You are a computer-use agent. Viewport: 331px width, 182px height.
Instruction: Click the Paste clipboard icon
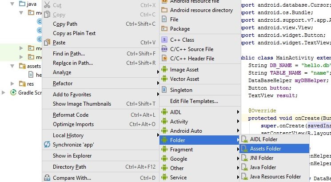coord(47,43)
